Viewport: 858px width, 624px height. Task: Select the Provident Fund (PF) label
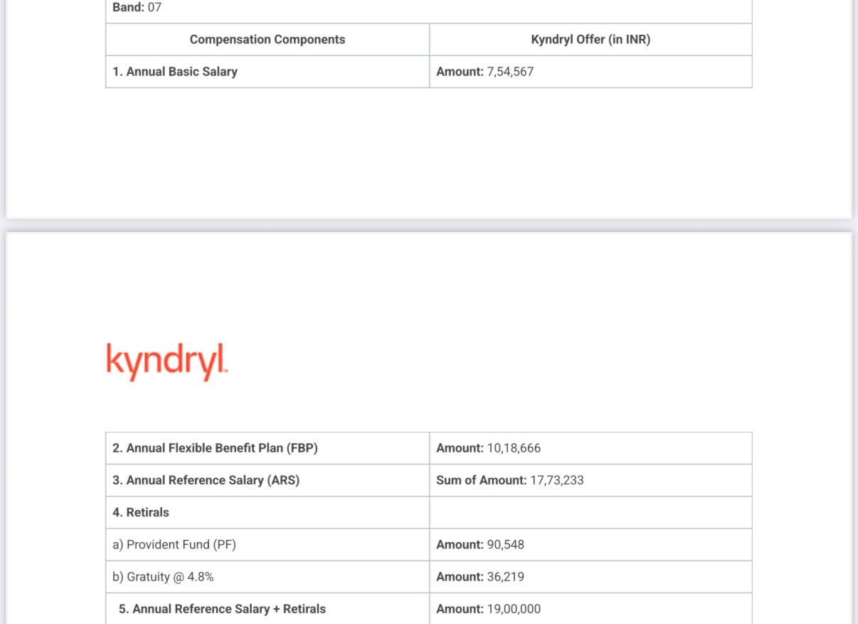pos(174,545)
